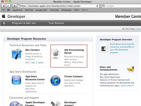The image size is (141, 106).
Task: Expand the Google search magnifier dropdown
Action: [x=104, y=6]
